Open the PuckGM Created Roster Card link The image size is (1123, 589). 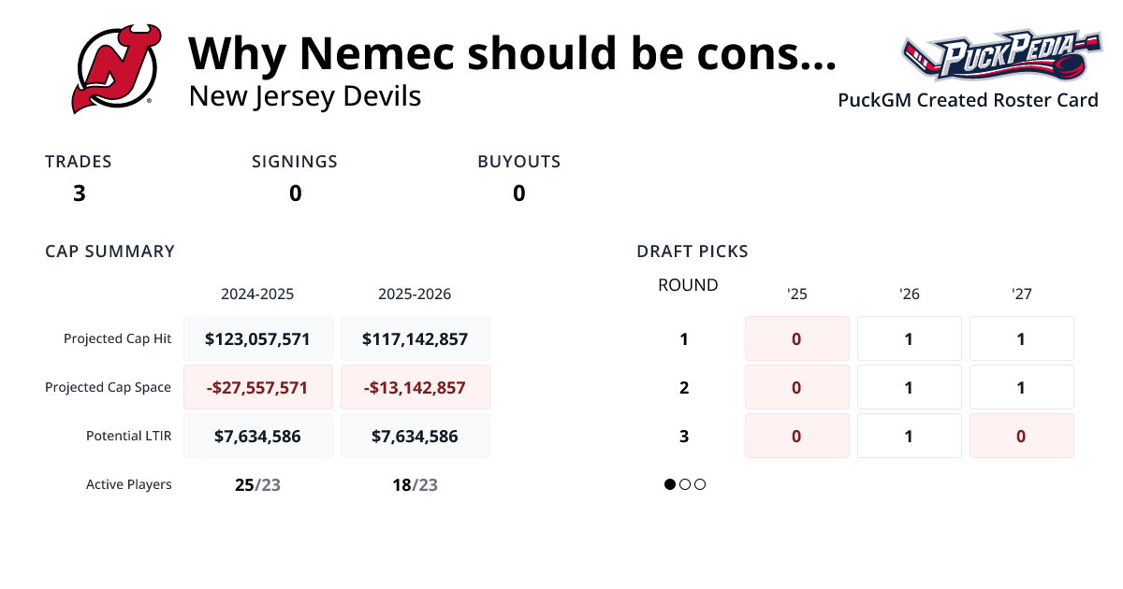968,100
